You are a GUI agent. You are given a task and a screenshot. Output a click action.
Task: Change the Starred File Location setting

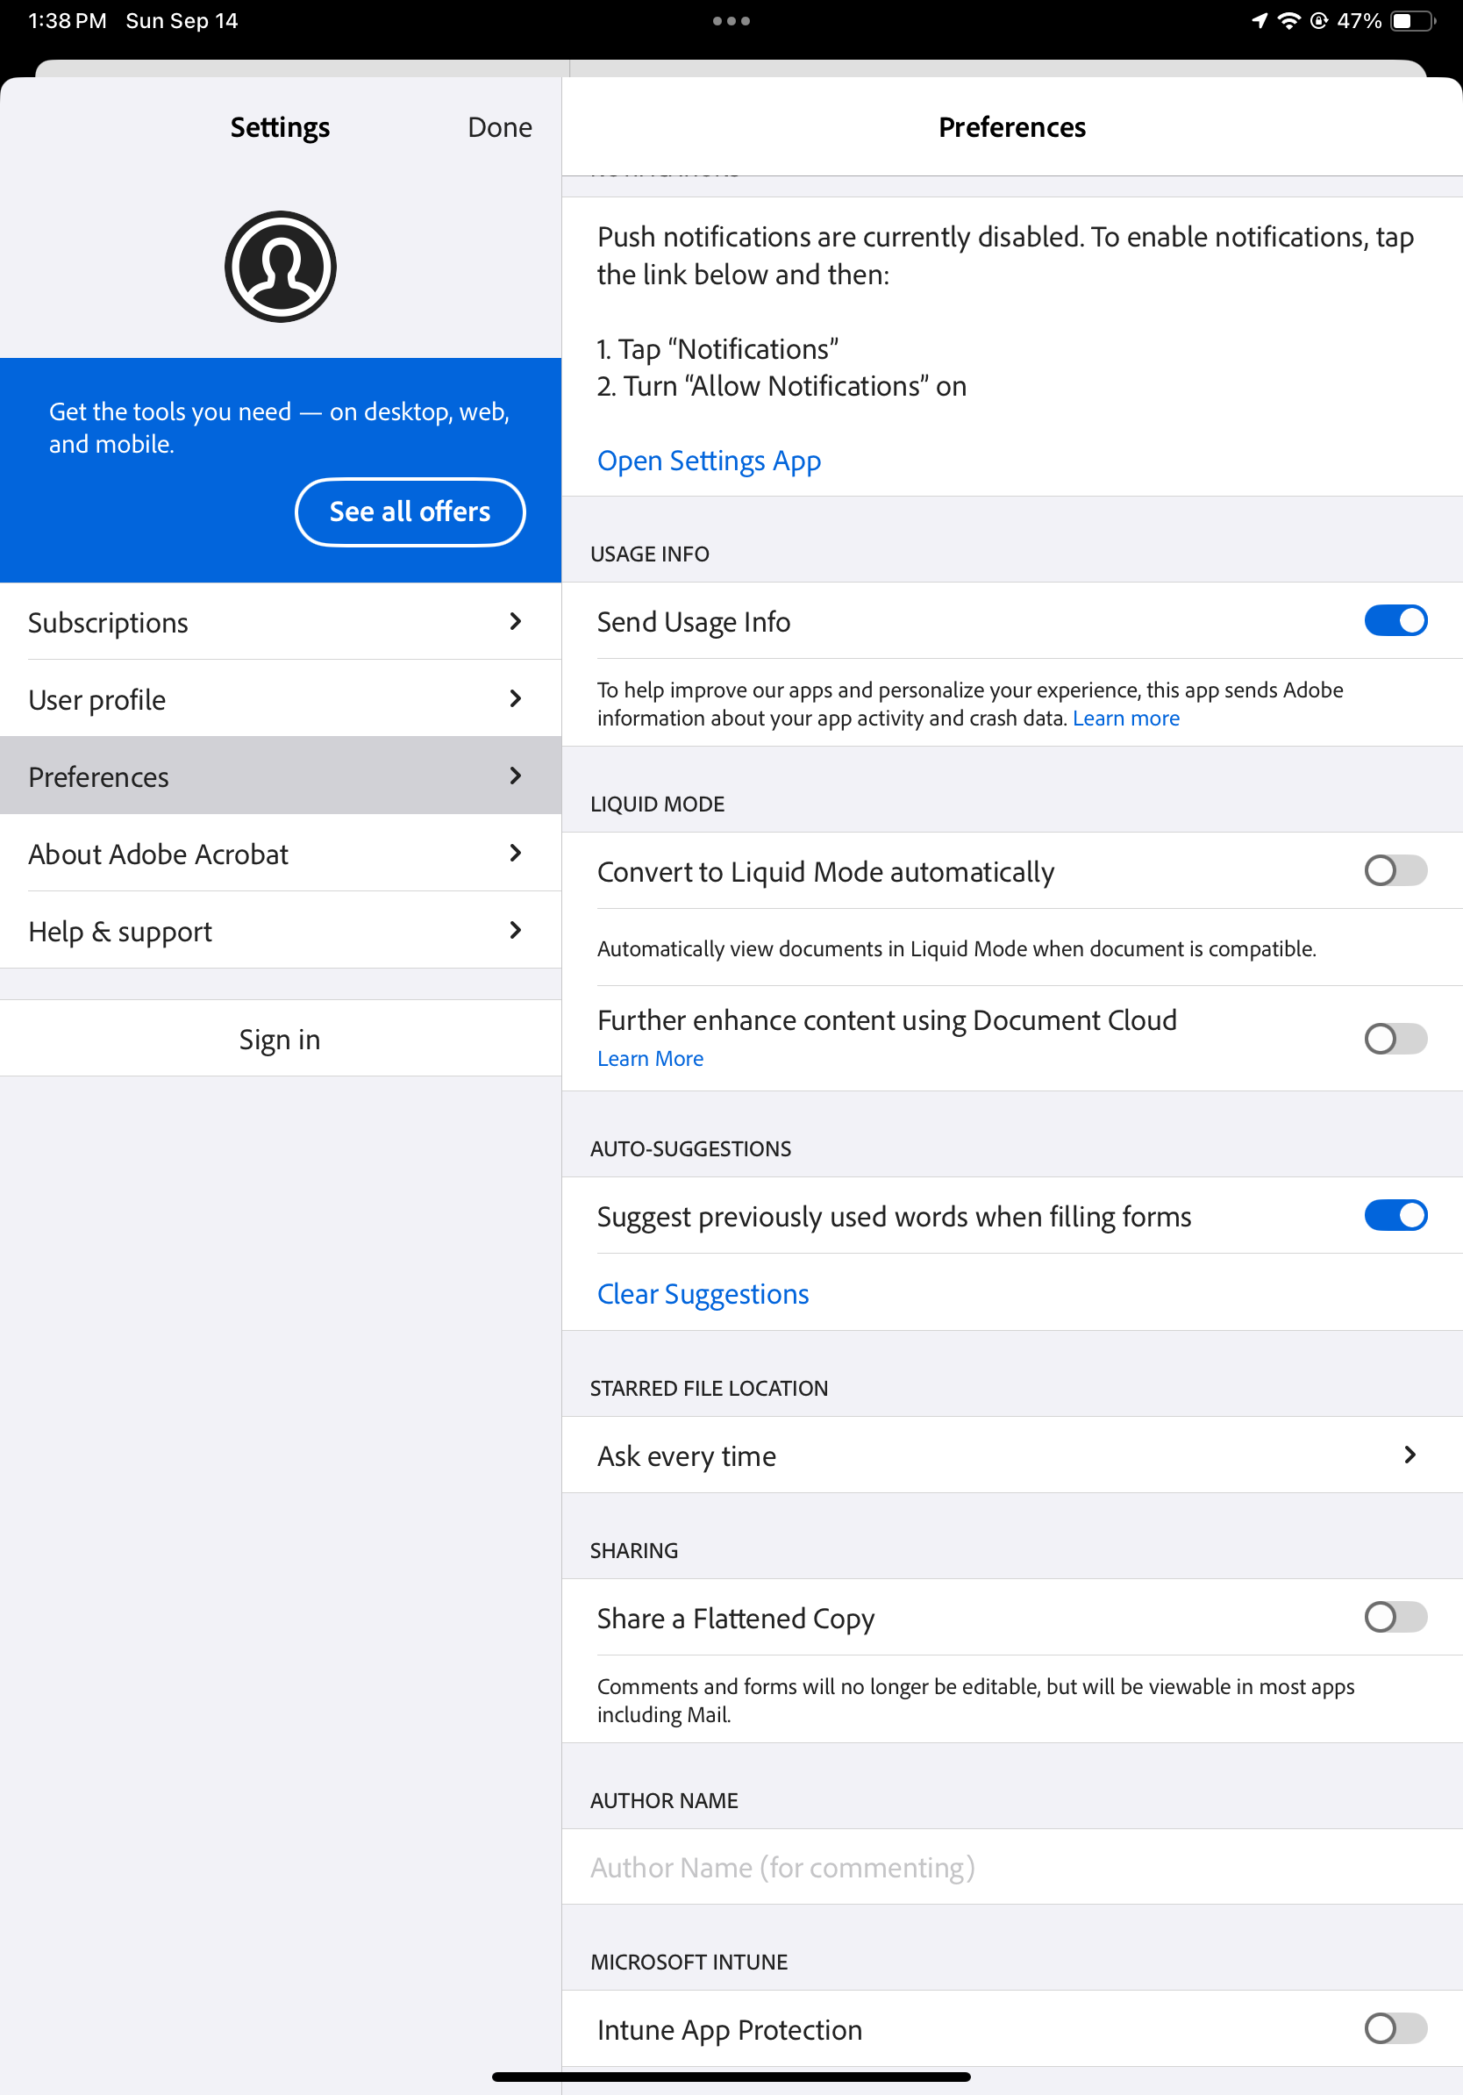click(1010, 1455)
